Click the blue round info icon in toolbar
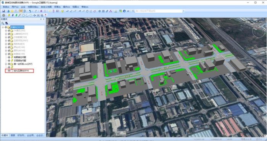This screenshot has width=267, height=141. 124,11
